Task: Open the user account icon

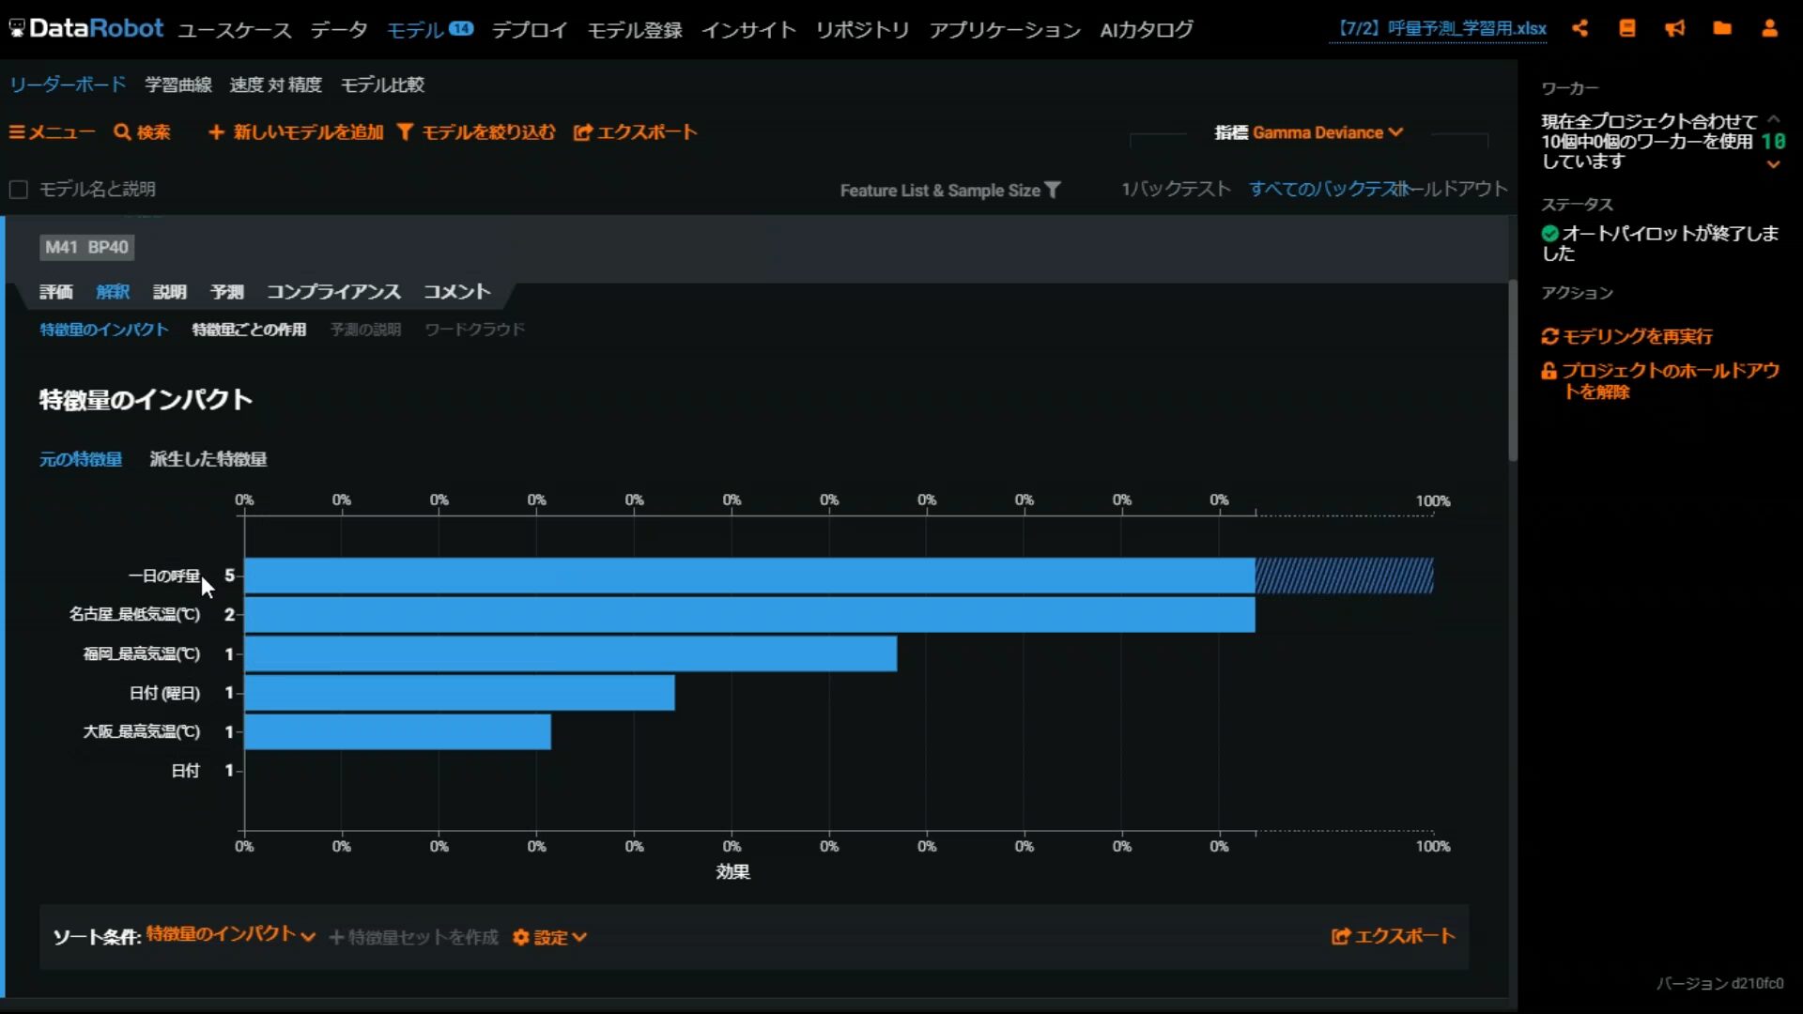Action: pyautogui.click(x=1769, y=28)
